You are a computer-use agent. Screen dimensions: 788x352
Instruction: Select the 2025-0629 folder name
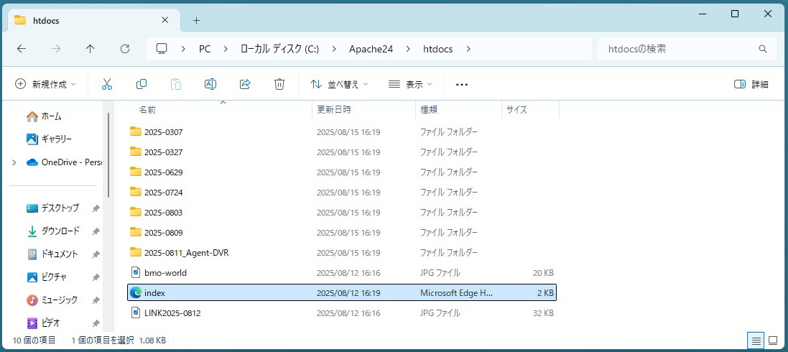163,172
